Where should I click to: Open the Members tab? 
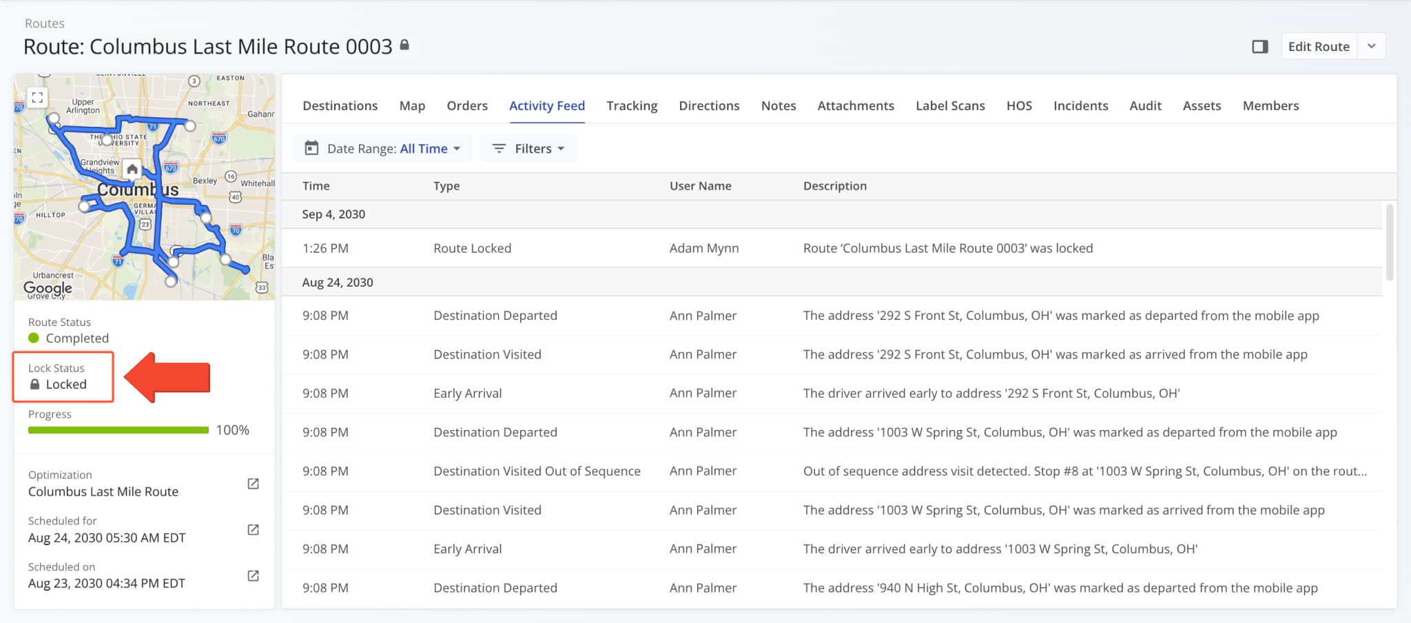pyautogui.click(x=1270, y=105)
